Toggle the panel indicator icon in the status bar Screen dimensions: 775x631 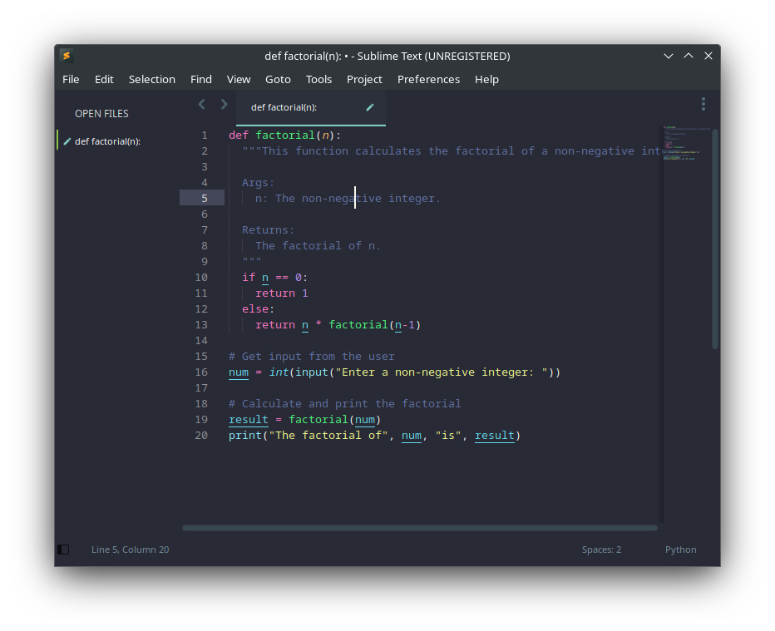click(63, 550)
